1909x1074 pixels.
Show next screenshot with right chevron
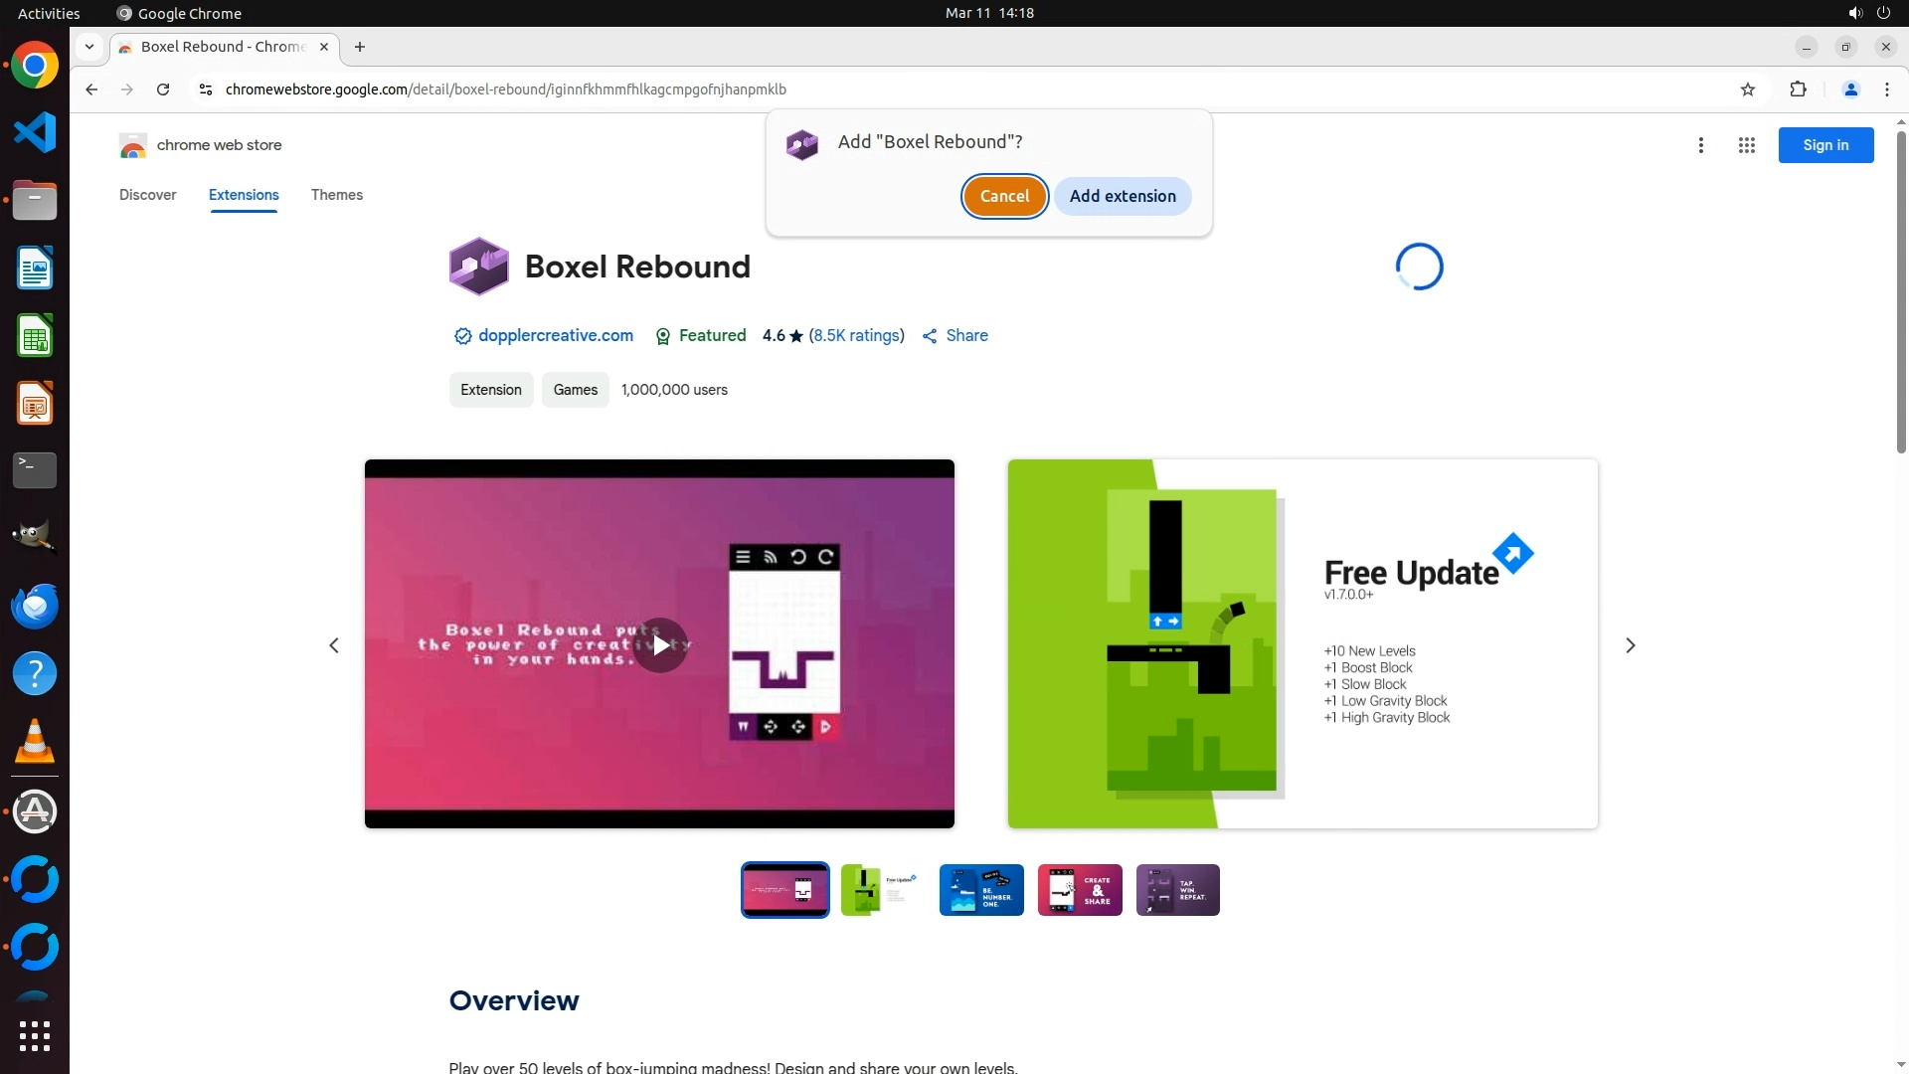pos(1630,645)
